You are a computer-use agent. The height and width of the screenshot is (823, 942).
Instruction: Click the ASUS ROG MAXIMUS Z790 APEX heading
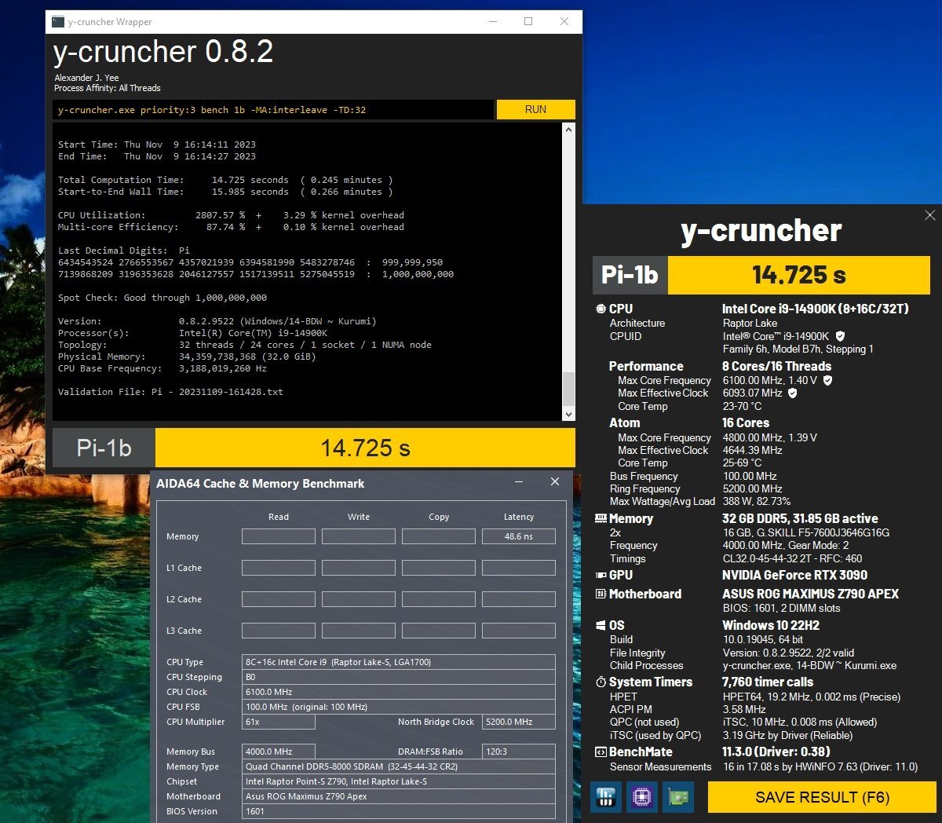tap(810, 594)
